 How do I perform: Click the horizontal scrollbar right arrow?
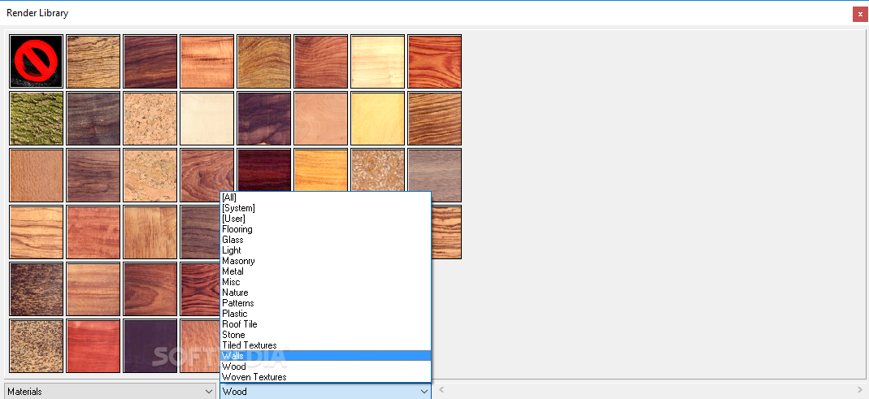[859, 389]
